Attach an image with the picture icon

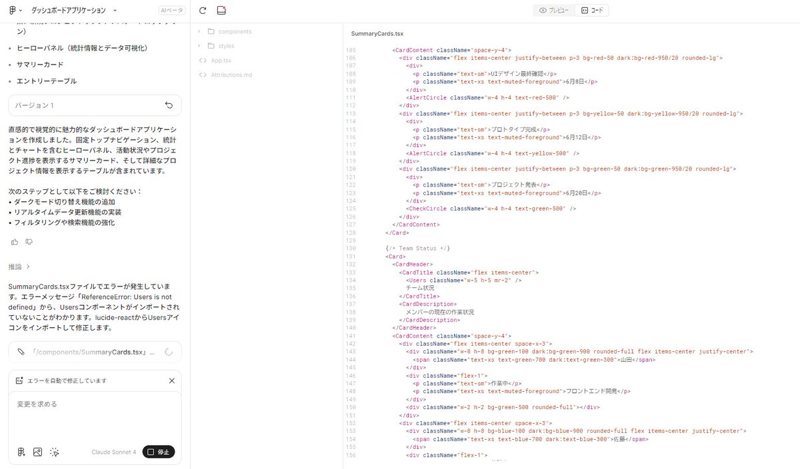point(37,452)
